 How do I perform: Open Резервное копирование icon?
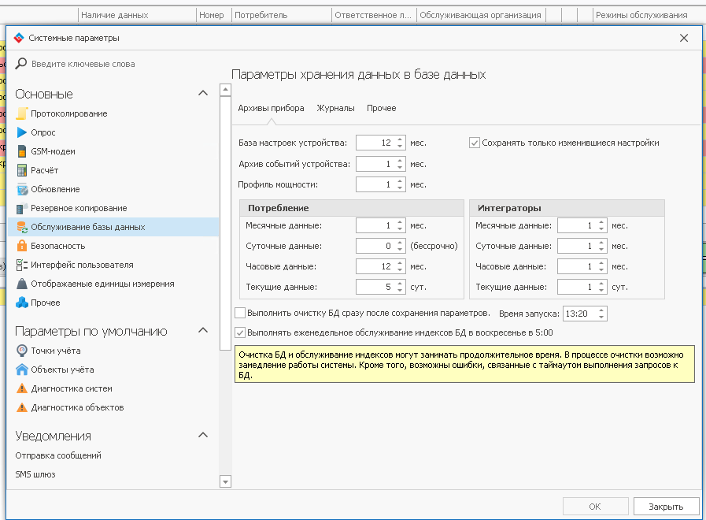click(22, 208)
